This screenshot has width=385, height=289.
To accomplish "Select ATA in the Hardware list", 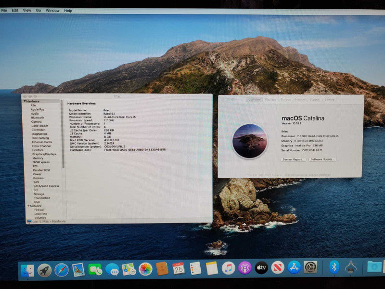I will tap(33, 105).
